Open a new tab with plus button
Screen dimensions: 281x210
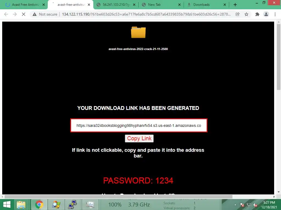pyautogui.click(x=235, y=5)
